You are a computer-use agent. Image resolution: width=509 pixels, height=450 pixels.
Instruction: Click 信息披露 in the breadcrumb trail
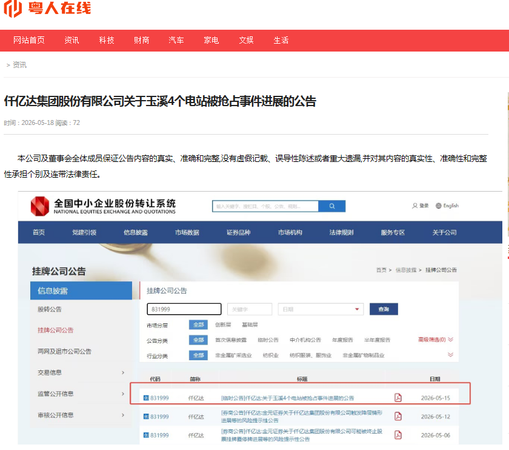tap(406, 270)
